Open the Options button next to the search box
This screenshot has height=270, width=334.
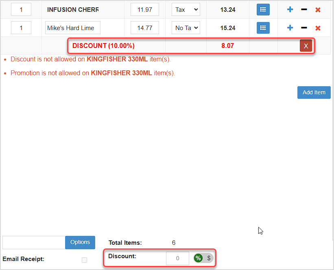click(x=80, y=242)
